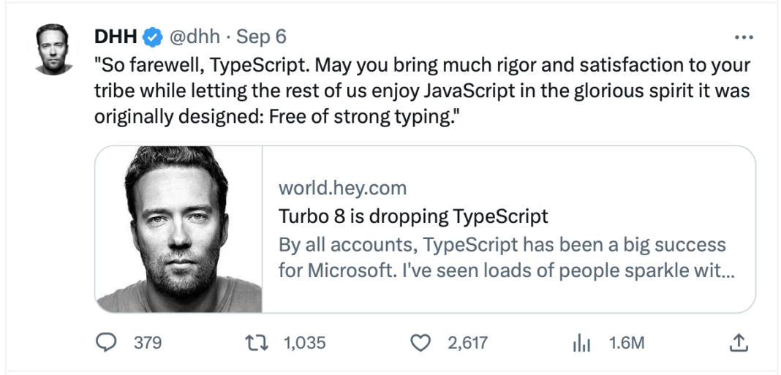Screen dimensions: 781x375
Task: Click the DHH display name
Action: (116, 37)
